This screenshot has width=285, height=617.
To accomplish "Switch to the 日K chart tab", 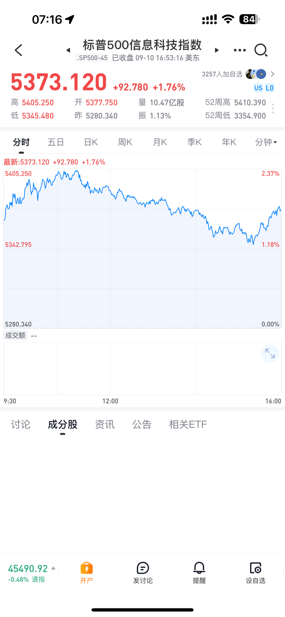I will tap(91, 142).
